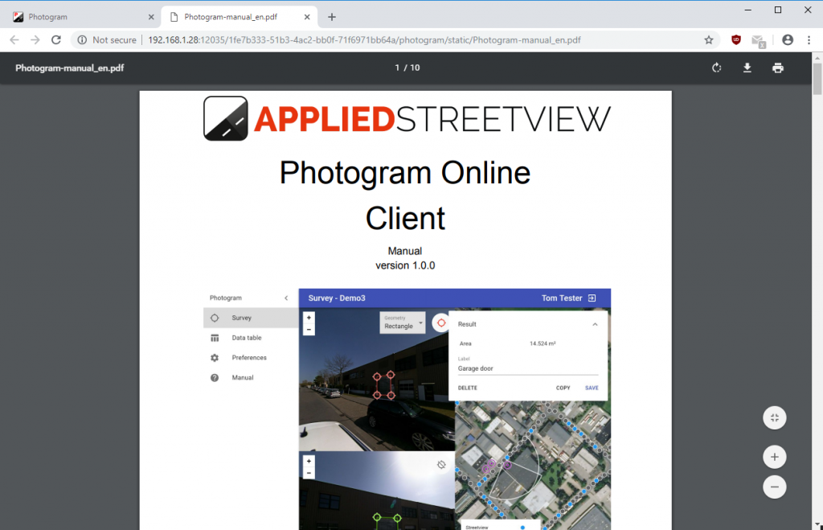This screenshot has width=823, height=530.
Task: Click the Applied Streetview logo
Action: (407, 119)
